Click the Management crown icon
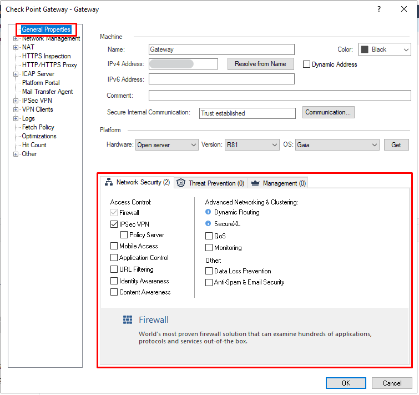This screenshot has height=395, width=419. coord(255,183)
